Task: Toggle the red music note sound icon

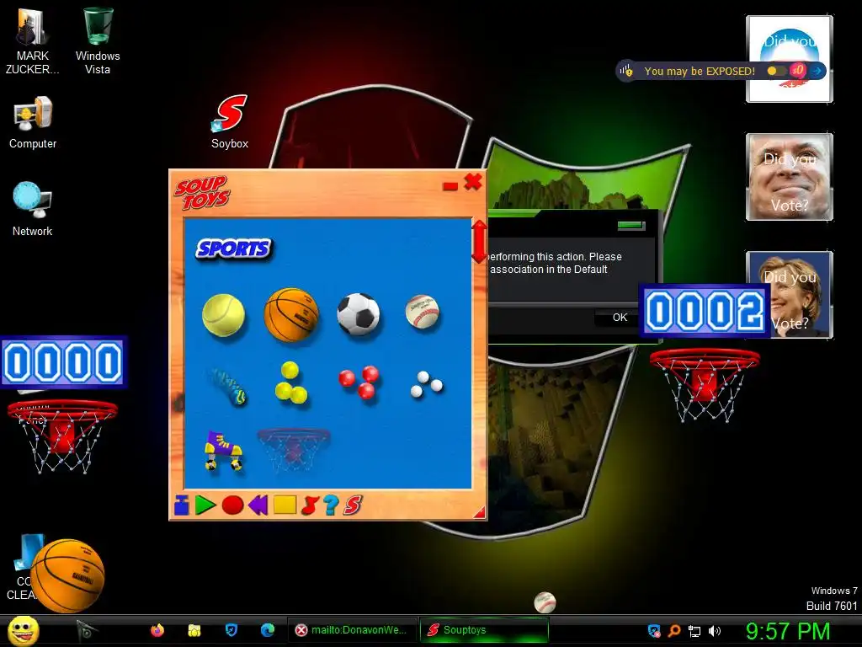Action: click(x=310, y=505)
